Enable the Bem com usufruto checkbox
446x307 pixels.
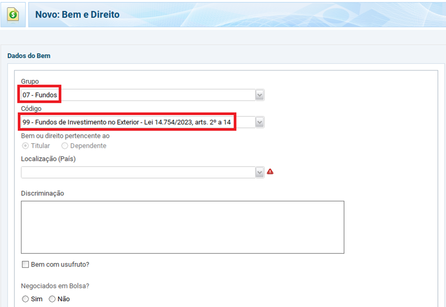tap(26, 264)
